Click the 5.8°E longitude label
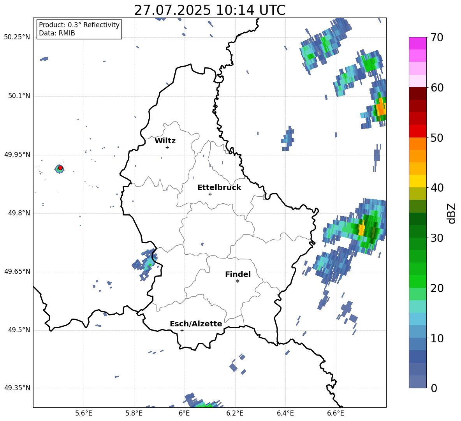The height and width of the screenshot is (421, 461). [x=134, y=413]
